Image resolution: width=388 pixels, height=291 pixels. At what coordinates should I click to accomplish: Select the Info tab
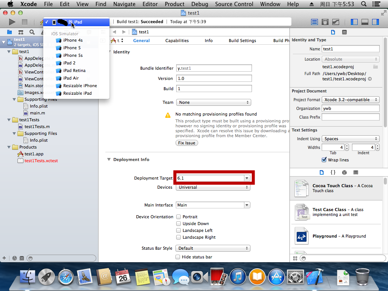point(209,41)
